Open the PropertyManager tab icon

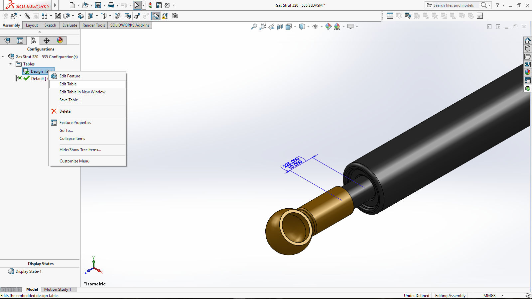[x=20, y=41]
